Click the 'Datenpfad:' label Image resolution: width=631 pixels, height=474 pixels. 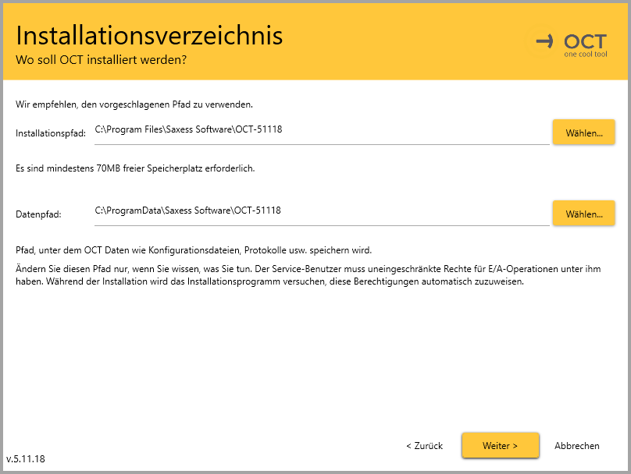click(x=38, y=214)
